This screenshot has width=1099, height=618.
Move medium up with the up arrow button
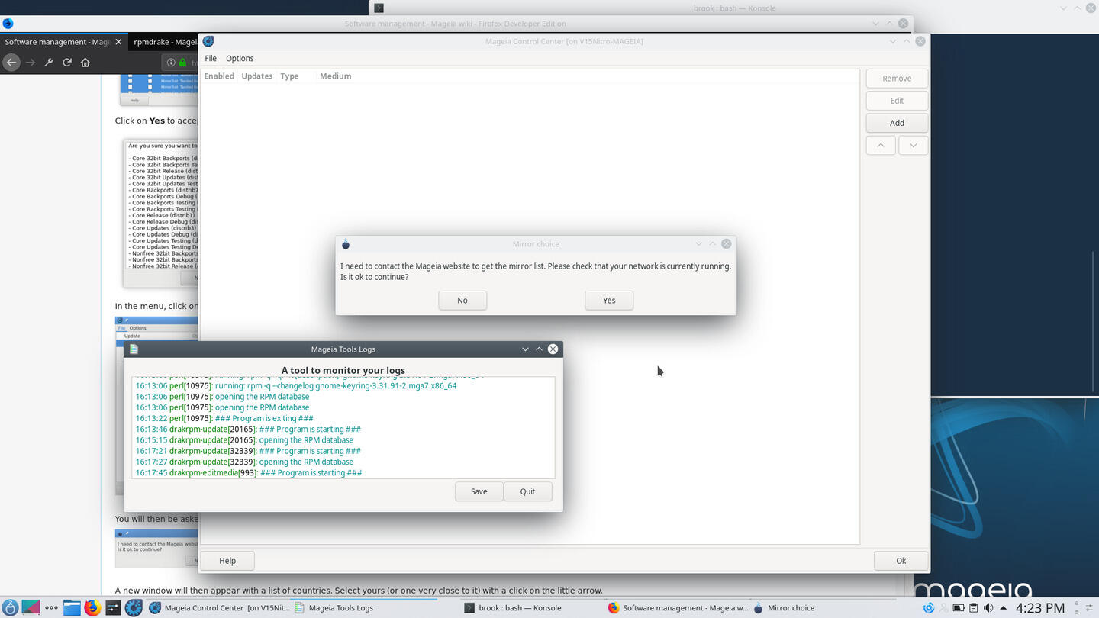[881, 145]
